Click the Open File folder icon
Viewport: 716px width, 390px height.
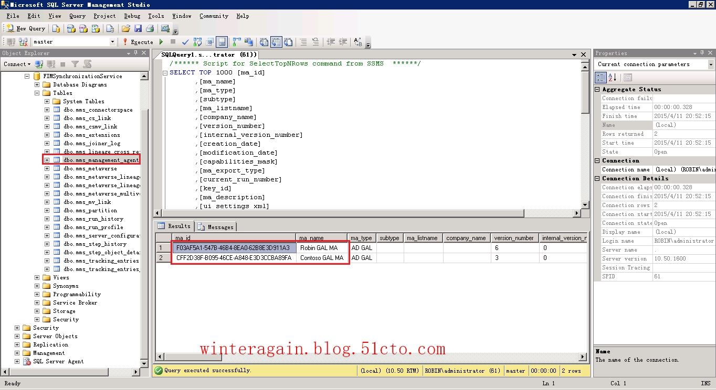(x=126, y=28)
